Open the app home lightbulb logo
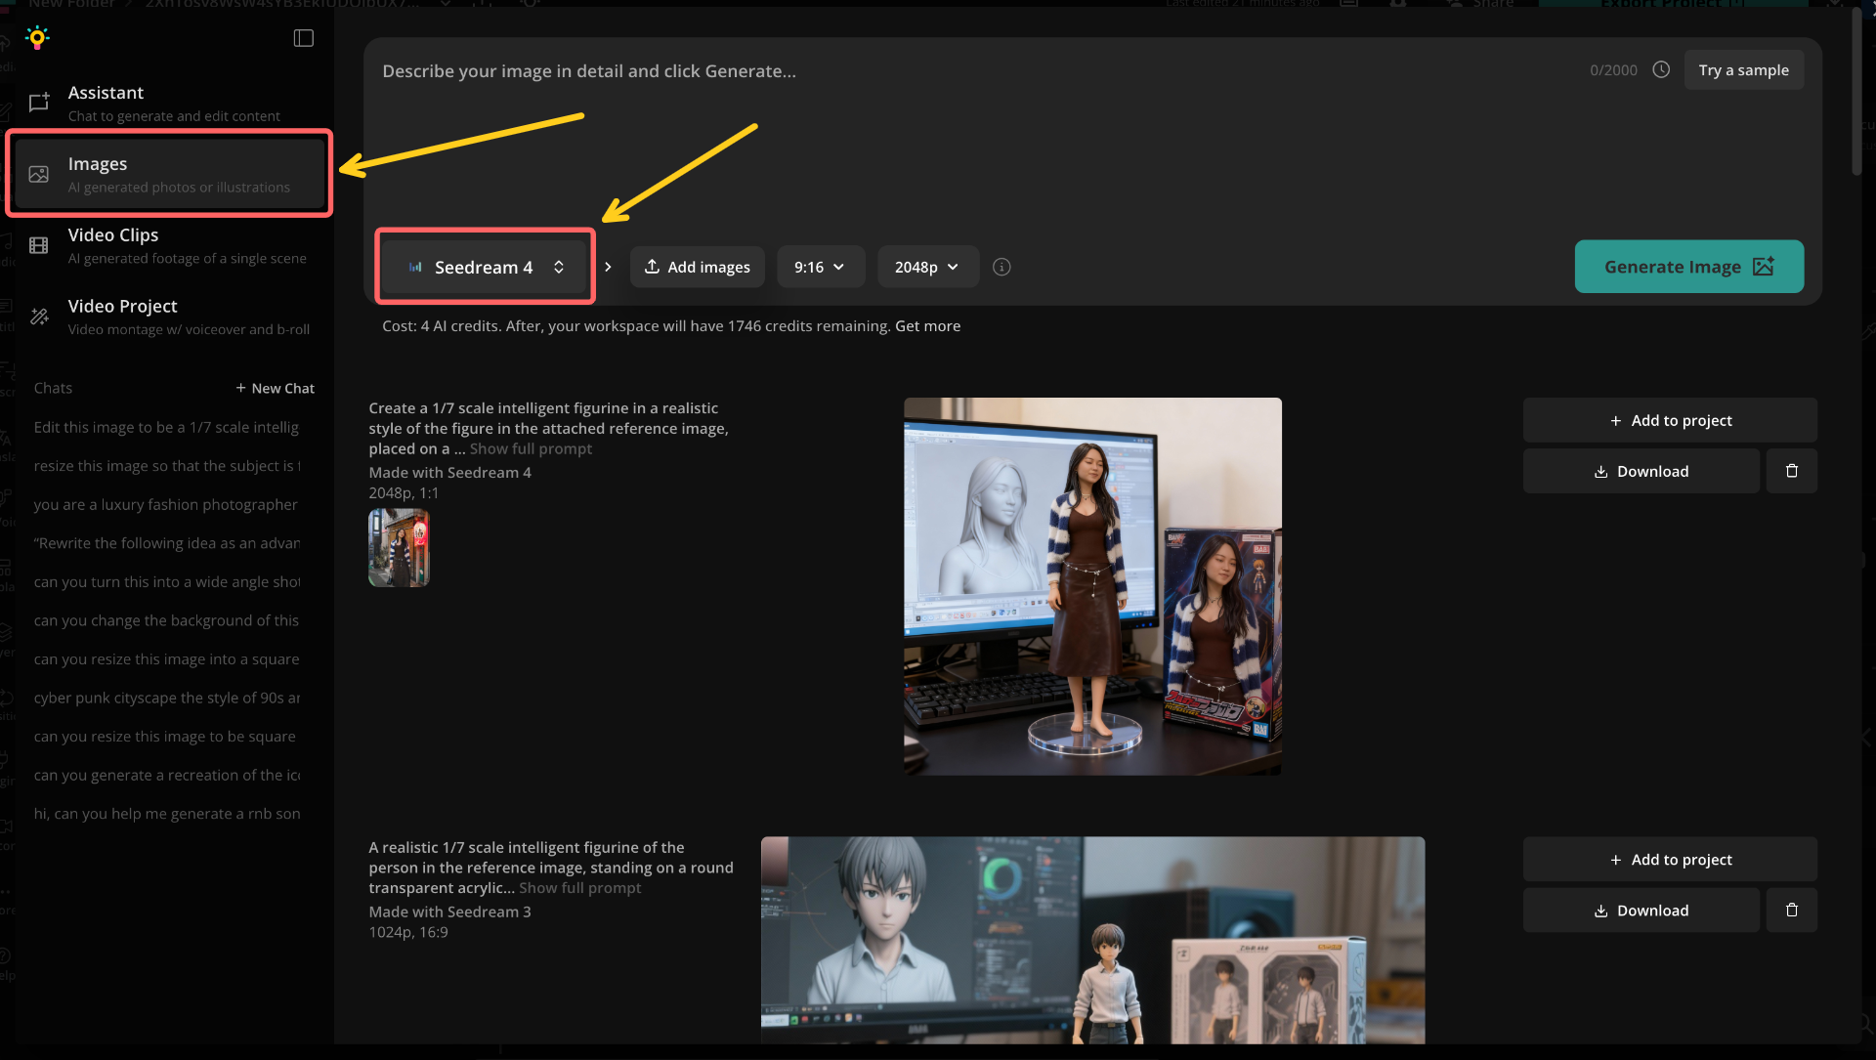Viewport: 1876px width, 1060px height. 37,37
